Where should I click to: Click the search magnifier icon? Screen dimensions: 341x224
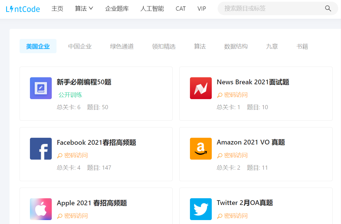pyautogui.click(x=328, y=8)
